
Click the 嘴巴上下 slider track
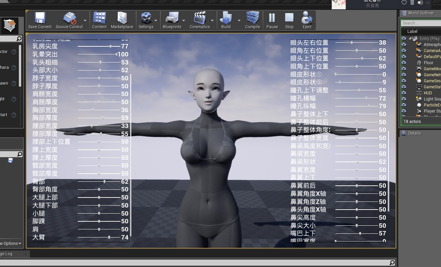coord(357,233)
